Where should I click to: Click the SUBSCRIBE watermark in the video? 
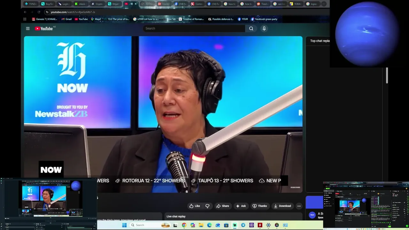[x=295, y=188]
